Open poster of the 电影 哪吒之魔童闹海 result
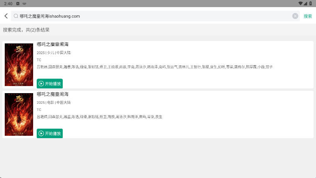 tap(19, 114)
